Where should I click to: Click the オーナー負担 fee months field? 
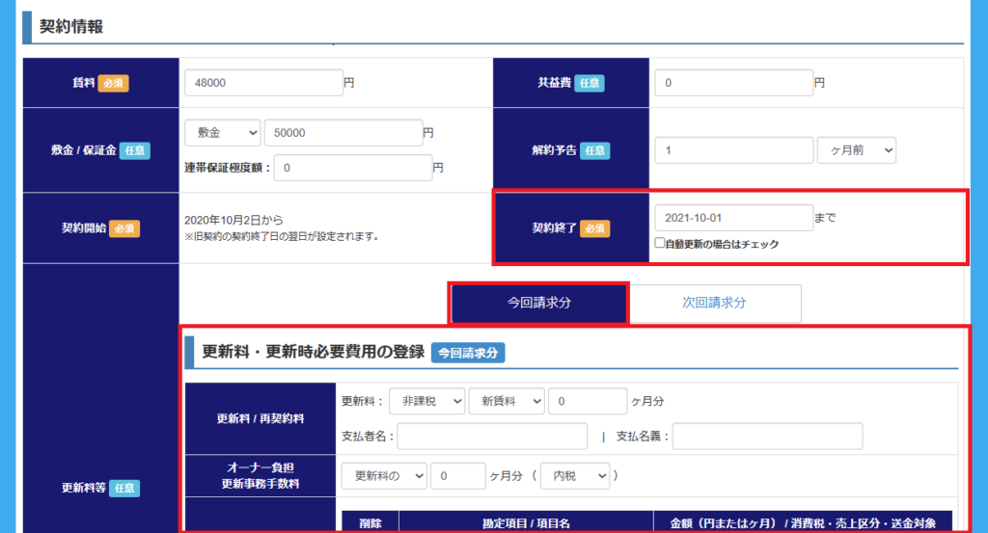click(457, 475)
